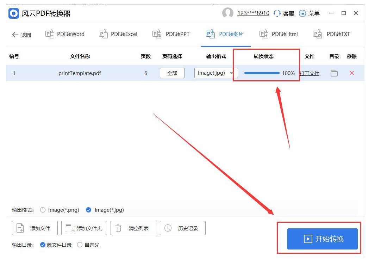Select the image(*.jpg) output format
The height and width of the screenshot is (265, 375).
[x=89, y=210]
